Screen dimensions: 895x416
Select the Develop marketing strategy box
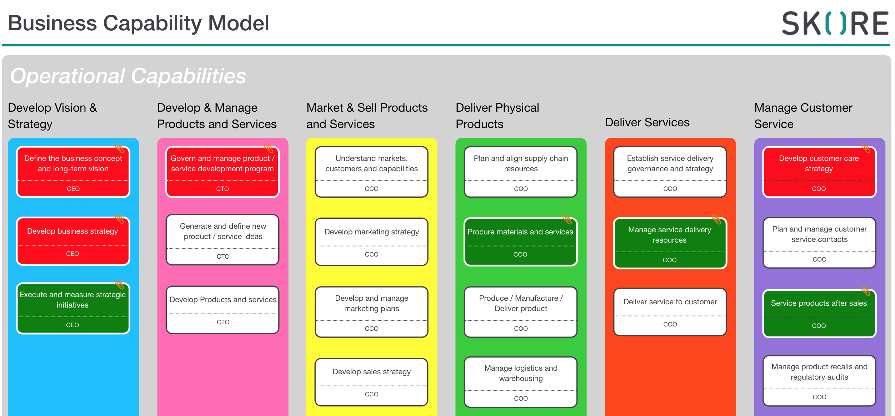371,242
